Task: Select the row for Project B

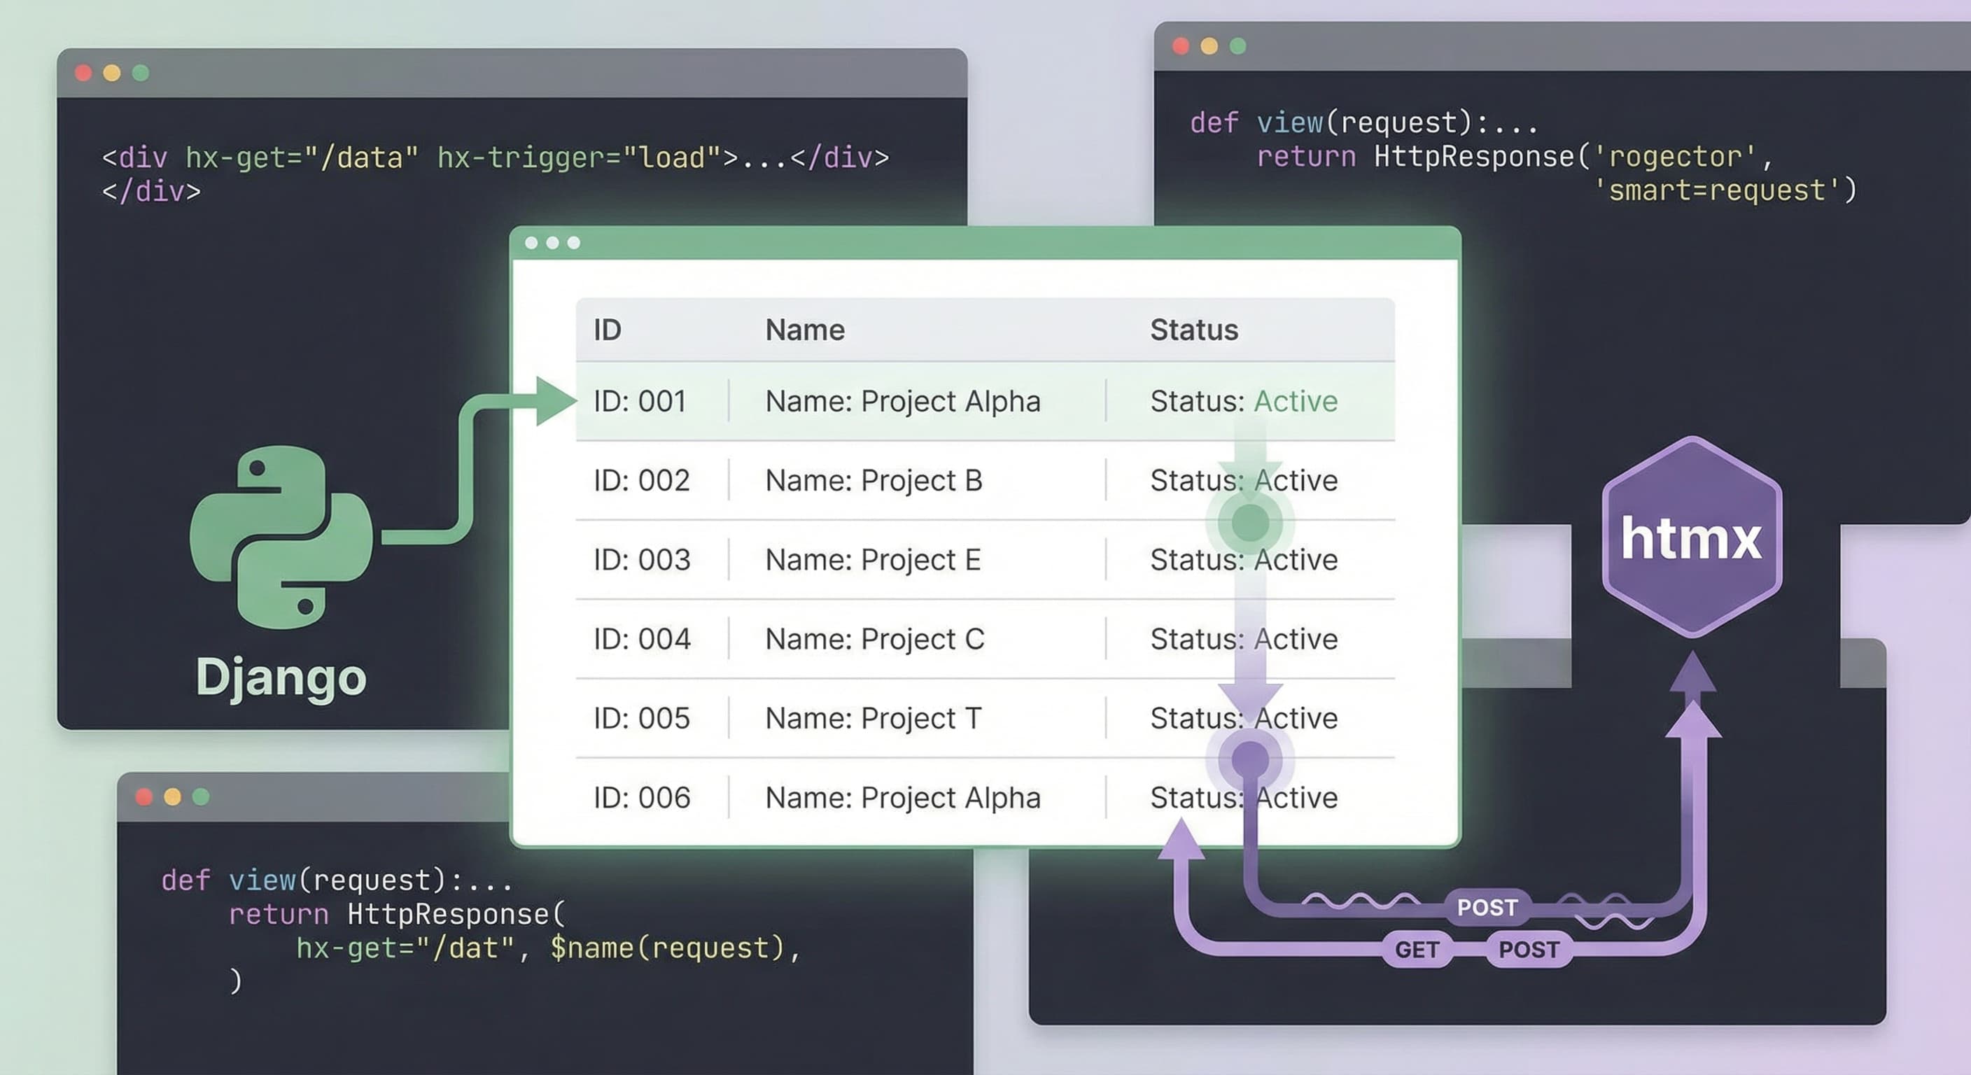Action: [x=873, y=481]
